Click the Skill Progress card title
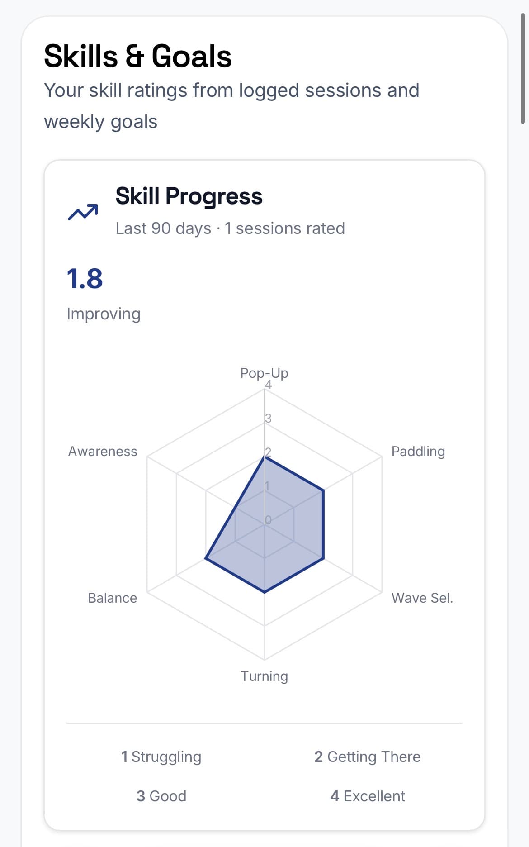Image resolution: width=529 pixels, height=847 pixels. click(189, 196)
